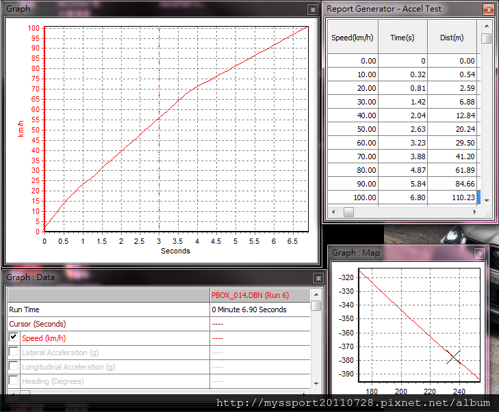The width and height of the screenshot is (499, 412).
Task: Click the Graph : Data scroll up arrow
Action: click(316, 294)
